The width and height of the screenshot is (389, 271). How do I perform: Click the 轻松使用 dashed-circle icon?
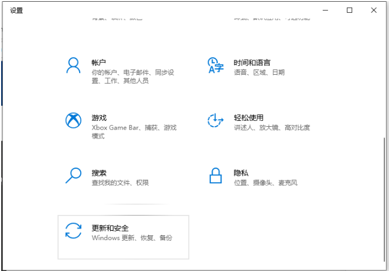pyautogui.click(x=216, y=120)
